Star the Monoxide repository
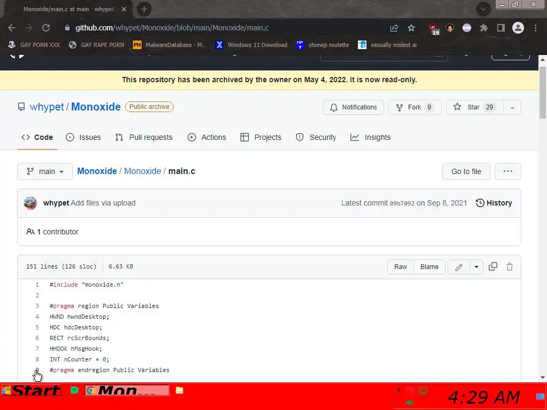The height and width of the screenshot is (410, 547). coord(475,107)
